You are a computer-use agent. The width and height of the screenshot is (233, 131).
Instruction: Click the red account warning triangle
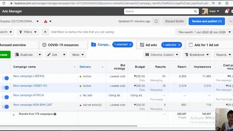(x=46, y=21)
